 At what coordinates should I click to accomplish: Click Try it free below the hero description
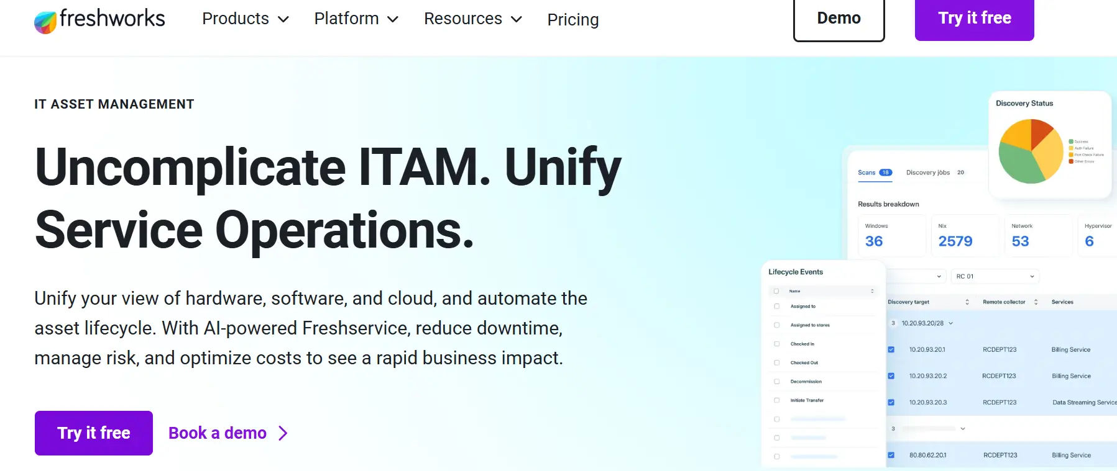pos(94,433)
